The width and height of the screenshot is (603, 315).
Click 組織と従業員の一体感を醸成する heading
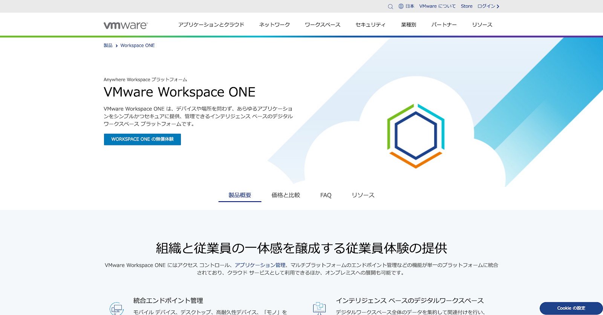301,248
